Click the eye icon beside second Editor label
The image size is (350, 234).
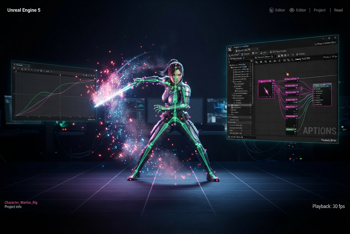coord(292,10)
